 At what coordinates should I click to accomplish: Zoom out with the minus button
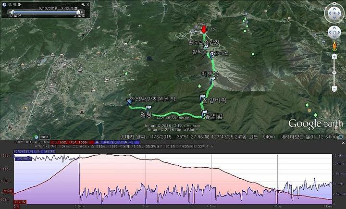(334, 89)
